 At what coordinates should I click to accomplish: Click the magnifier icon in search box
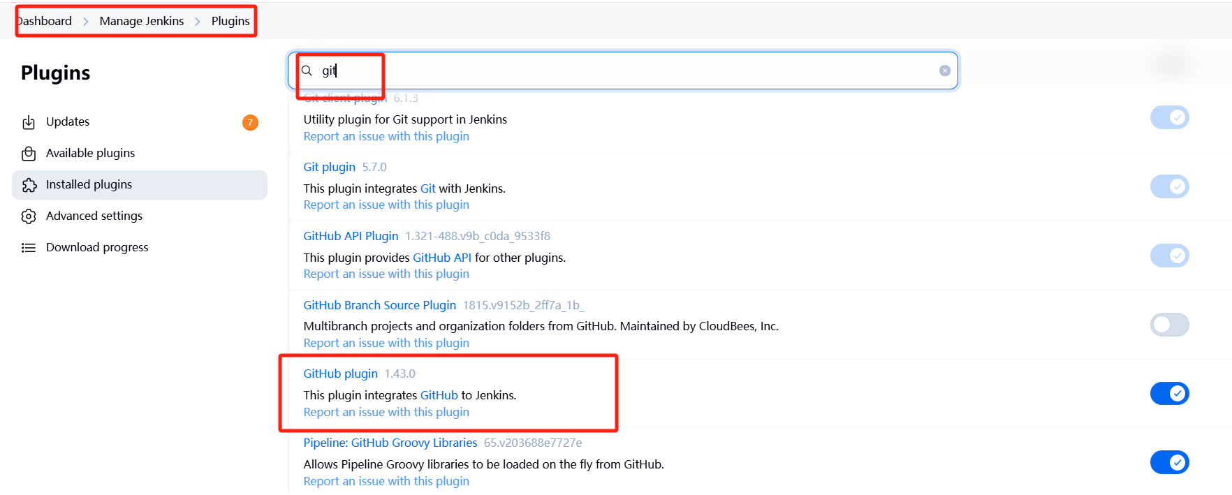(x=307, y=71)
